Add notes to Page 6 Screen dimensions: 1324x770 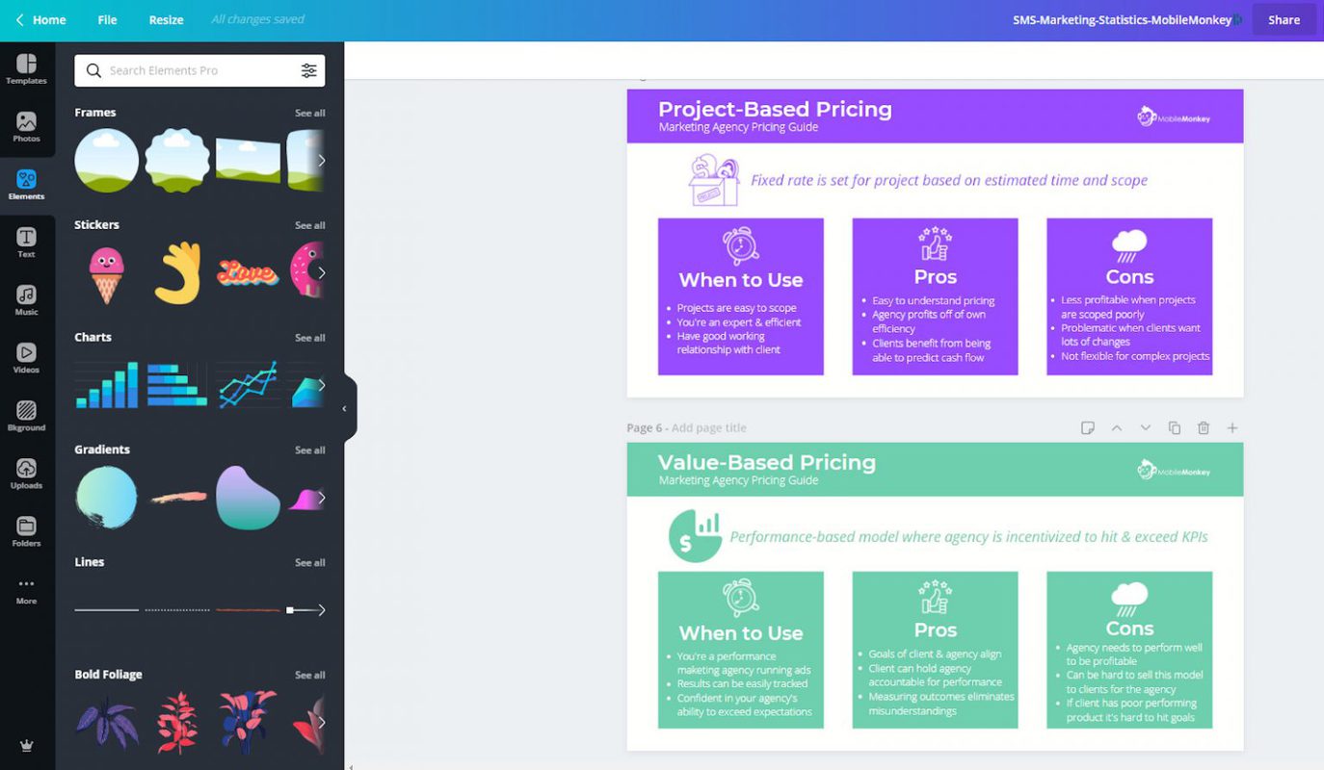(x=1088, y=427)
